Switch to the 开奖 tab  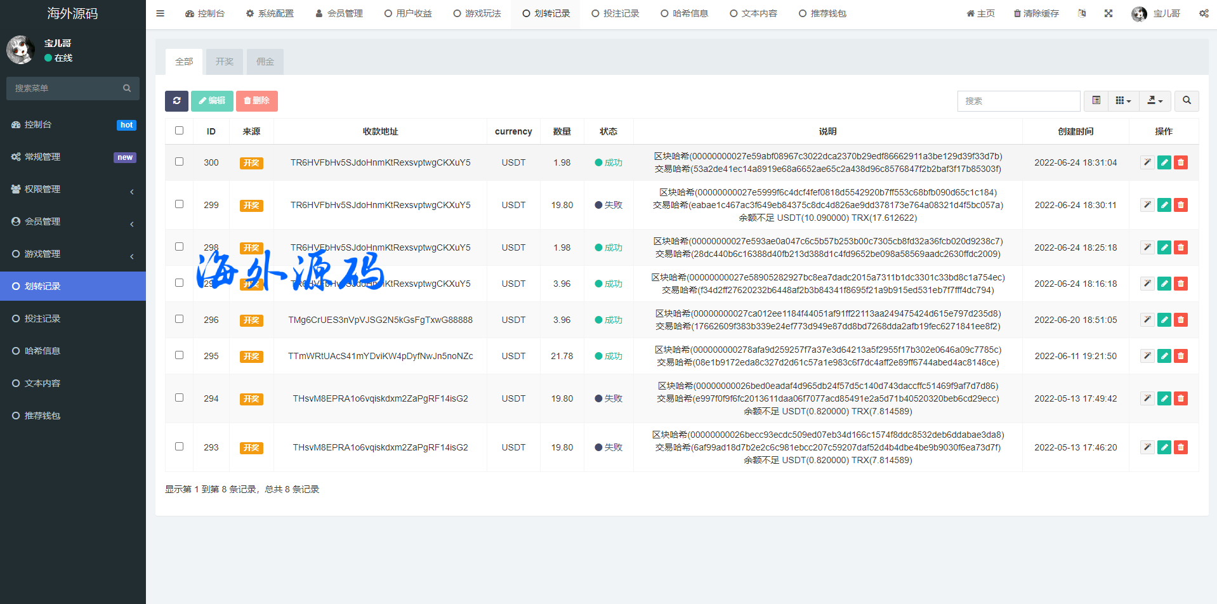tap(225, 62)
